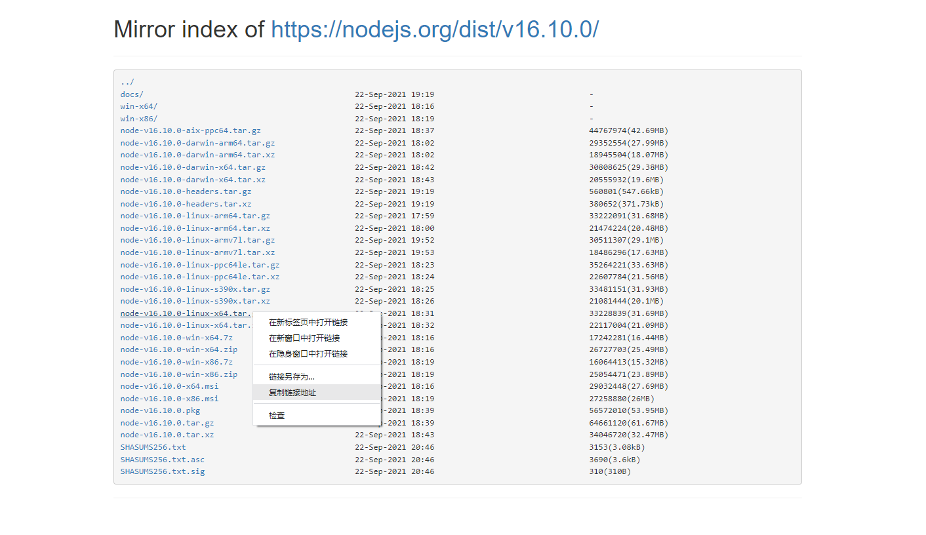Select 在隐身窗口中打开链接 menu entry
Image resolution: width=926 pixels, height=535 pixels.
(316, 354)
